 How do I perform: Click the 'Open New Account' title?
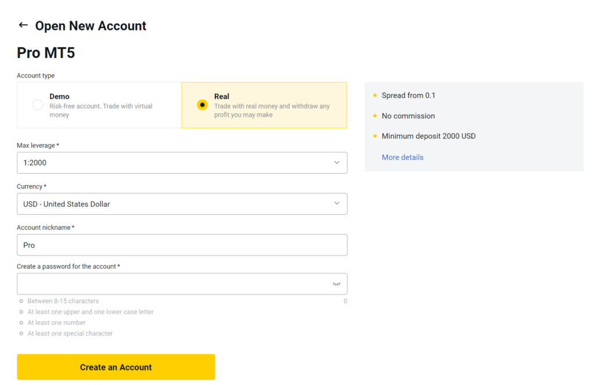(x=91, y=26)
